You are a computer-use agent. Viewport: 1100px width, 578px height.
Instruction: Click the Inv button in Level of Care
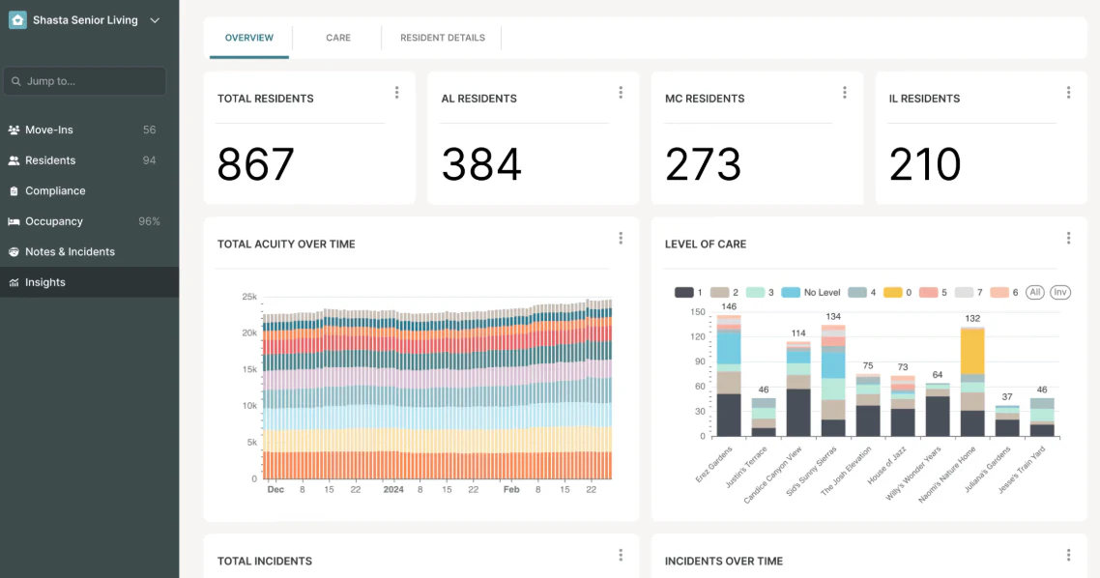(1059, 292)
